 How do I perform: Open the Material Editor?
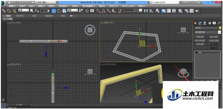(180, 11)
